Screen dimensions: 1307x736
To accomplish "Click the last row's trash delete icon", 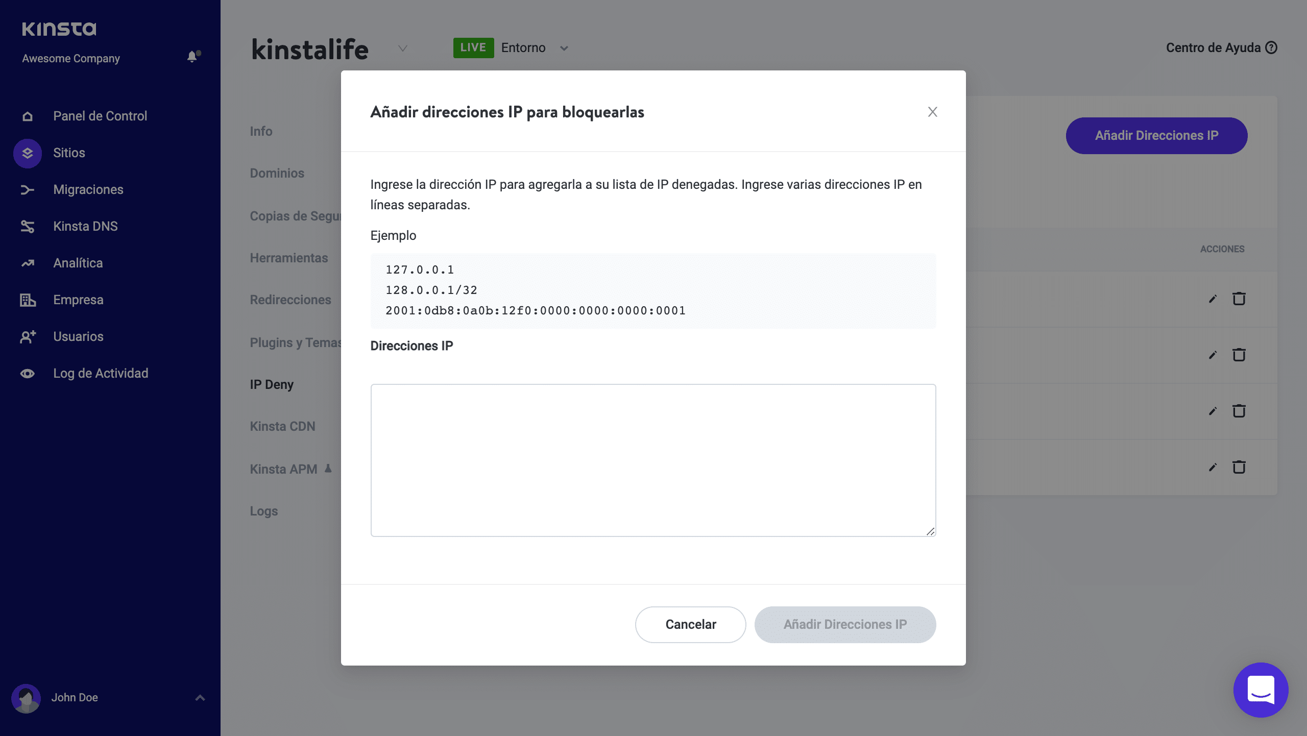I will click(1239, 468).
